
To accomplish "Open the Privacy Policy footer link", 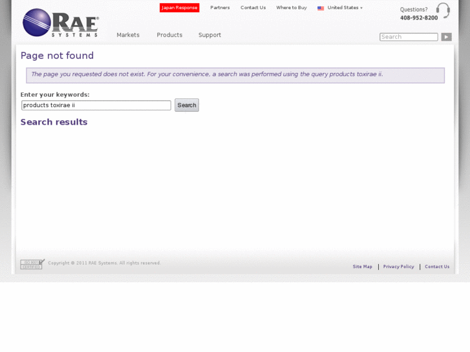I will click(398, 266).
